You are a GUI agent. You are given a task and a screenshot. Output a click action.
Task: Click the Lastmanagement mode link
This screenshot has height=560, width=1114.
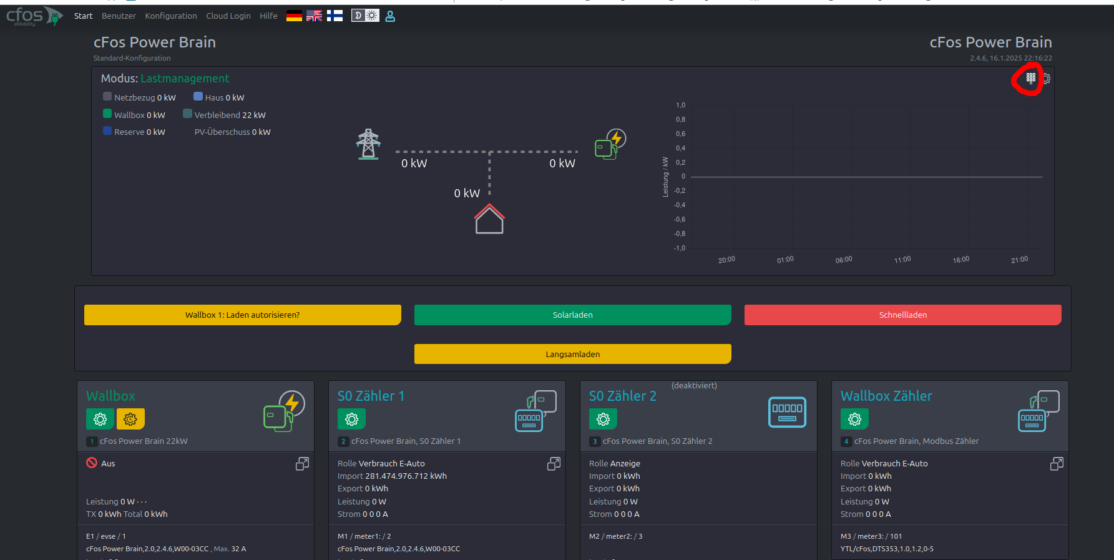tap(185, 79)
